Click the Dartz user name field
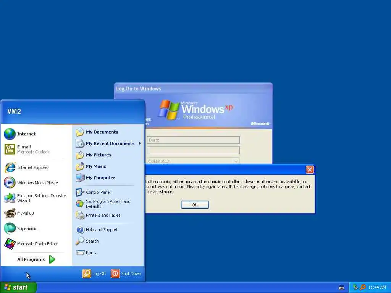 [193, 140]
